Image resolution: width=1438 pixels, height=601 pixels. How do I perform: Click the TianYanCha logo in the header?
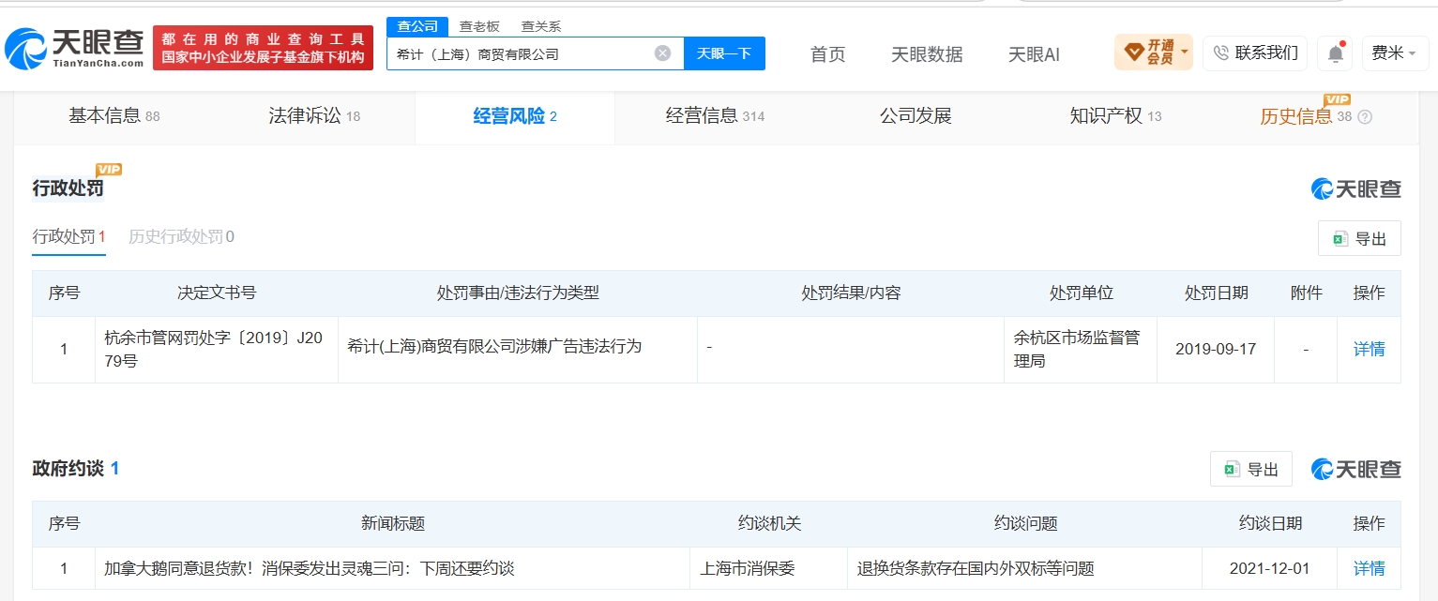74,47
